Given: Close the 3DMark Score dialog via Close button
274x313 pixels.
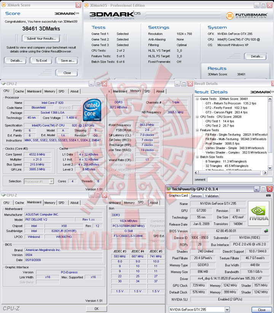Looking at the screenshot, I should pyautogui.click(x=67, y=73).
